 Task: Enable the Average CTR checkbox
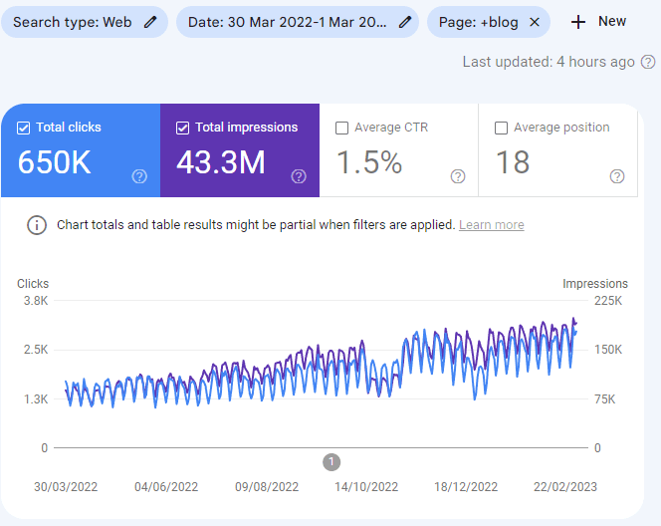click(x=342, y=128)
